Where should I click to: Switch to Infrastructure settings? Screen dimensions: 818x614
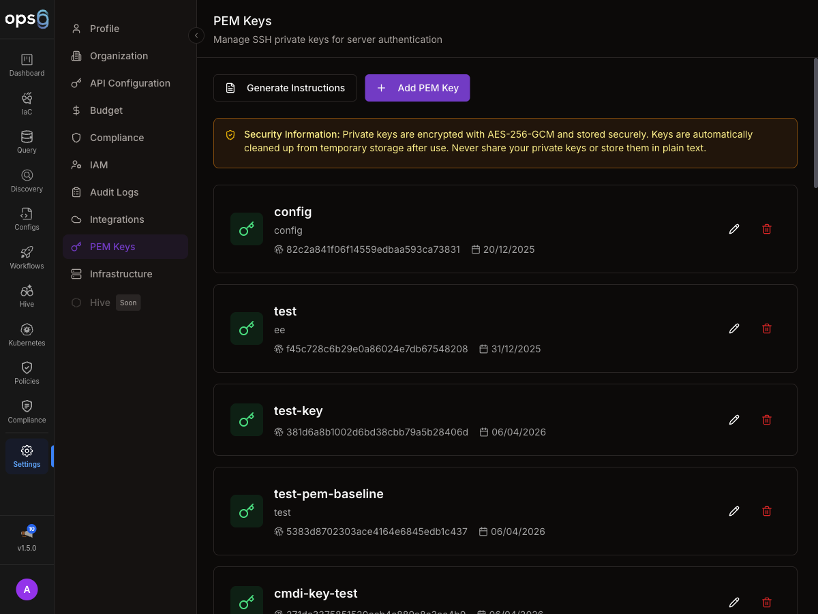pos(121,273)
